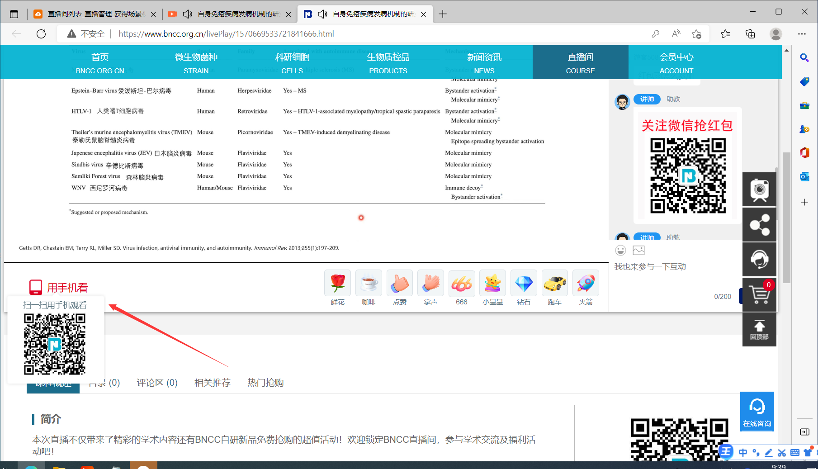This screenshot has height=469, width=818.
Task: Open the shopping cart icon
Action: point(759,294)
